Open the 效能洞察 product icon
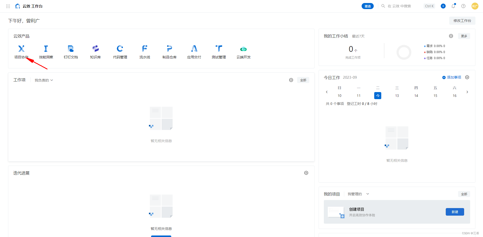Image resolution: width=483 pixels, height=237 pixels. pyautogui.click(x=46, y=49)
